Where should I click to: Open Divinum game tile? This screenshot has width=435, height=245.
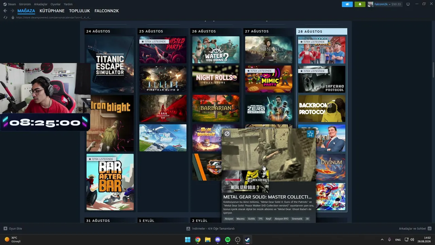[x=331, y=167]
